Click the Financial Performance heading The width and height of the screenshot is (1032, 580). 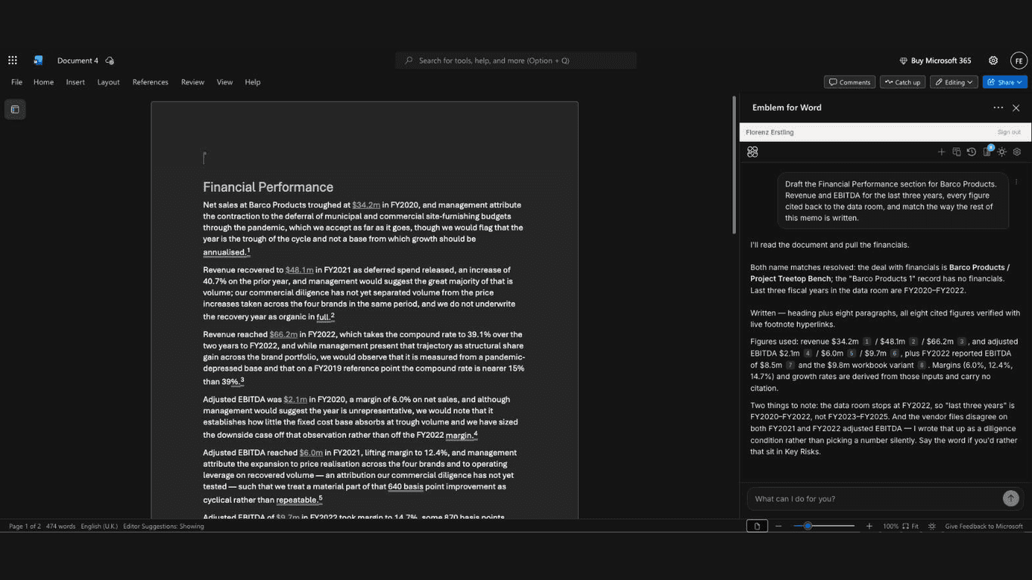268,187
